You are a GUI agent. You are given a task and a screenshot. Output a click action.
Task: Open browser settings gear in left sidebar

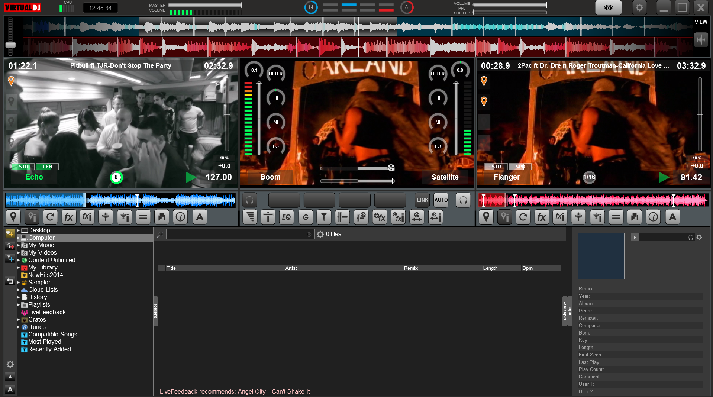10,364
